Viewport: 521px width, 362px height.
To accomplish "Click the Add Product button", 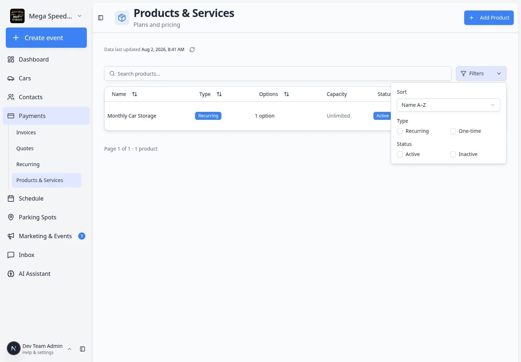I will pos(489,18).
